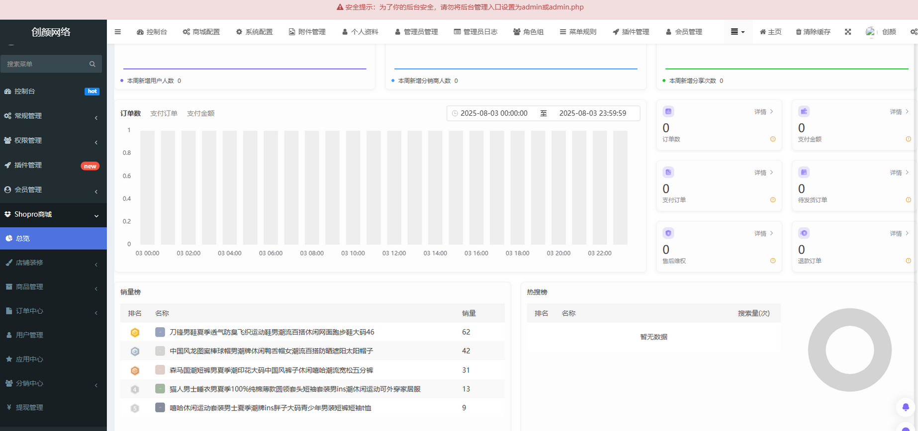Image resolution: width=918 pixels, height=431 pixels.
Task: Expand the 常规管理 sidebar menu
Action: [x=53, y=116]
